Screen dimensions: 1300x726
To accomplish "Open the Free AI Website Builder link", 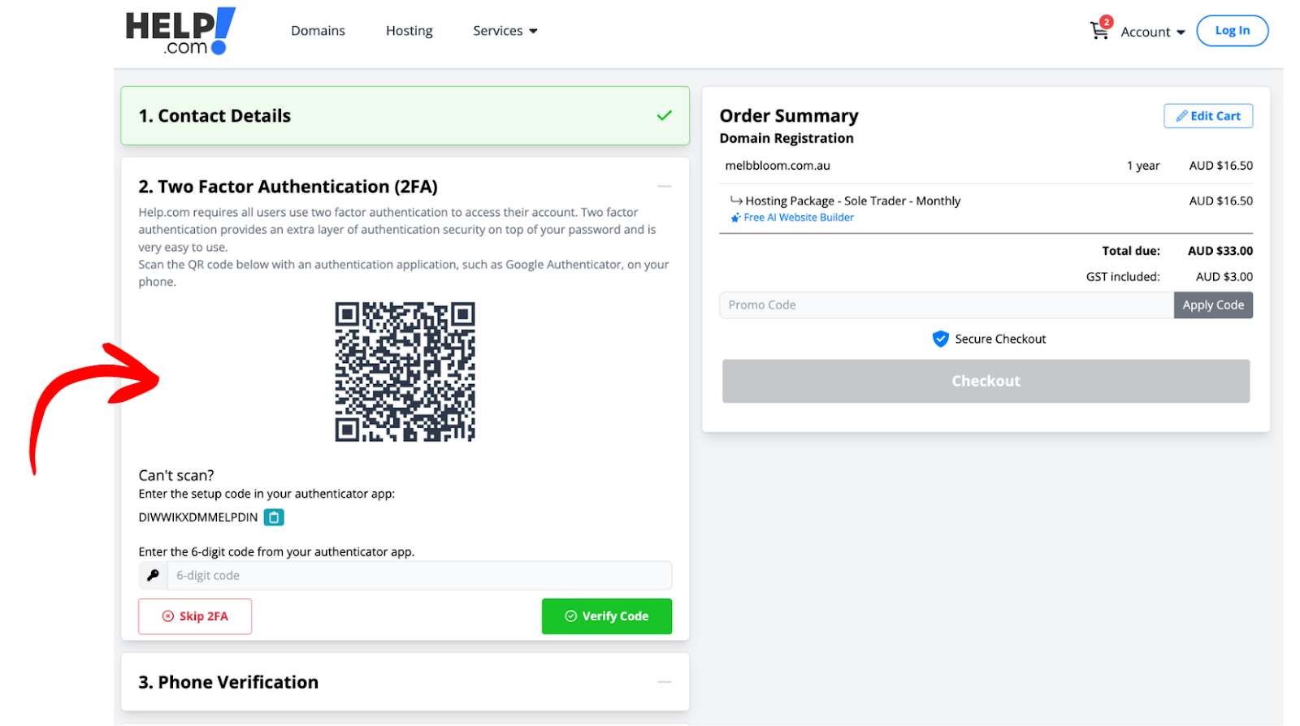I will (799, 218).
